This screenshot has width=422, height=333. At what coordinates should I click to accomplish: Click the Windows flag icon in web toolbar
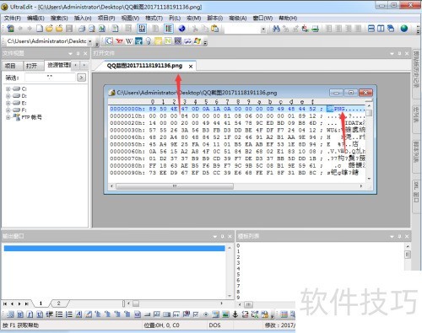[197, 41]
